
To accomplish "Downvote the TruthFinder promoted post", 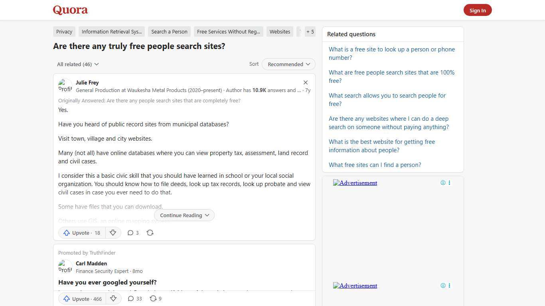I will click(x=113, y=298).
